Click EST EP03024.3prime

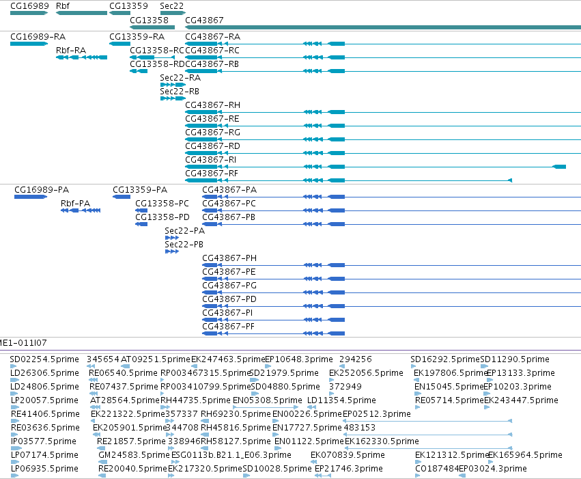click(x=493, y=469)
